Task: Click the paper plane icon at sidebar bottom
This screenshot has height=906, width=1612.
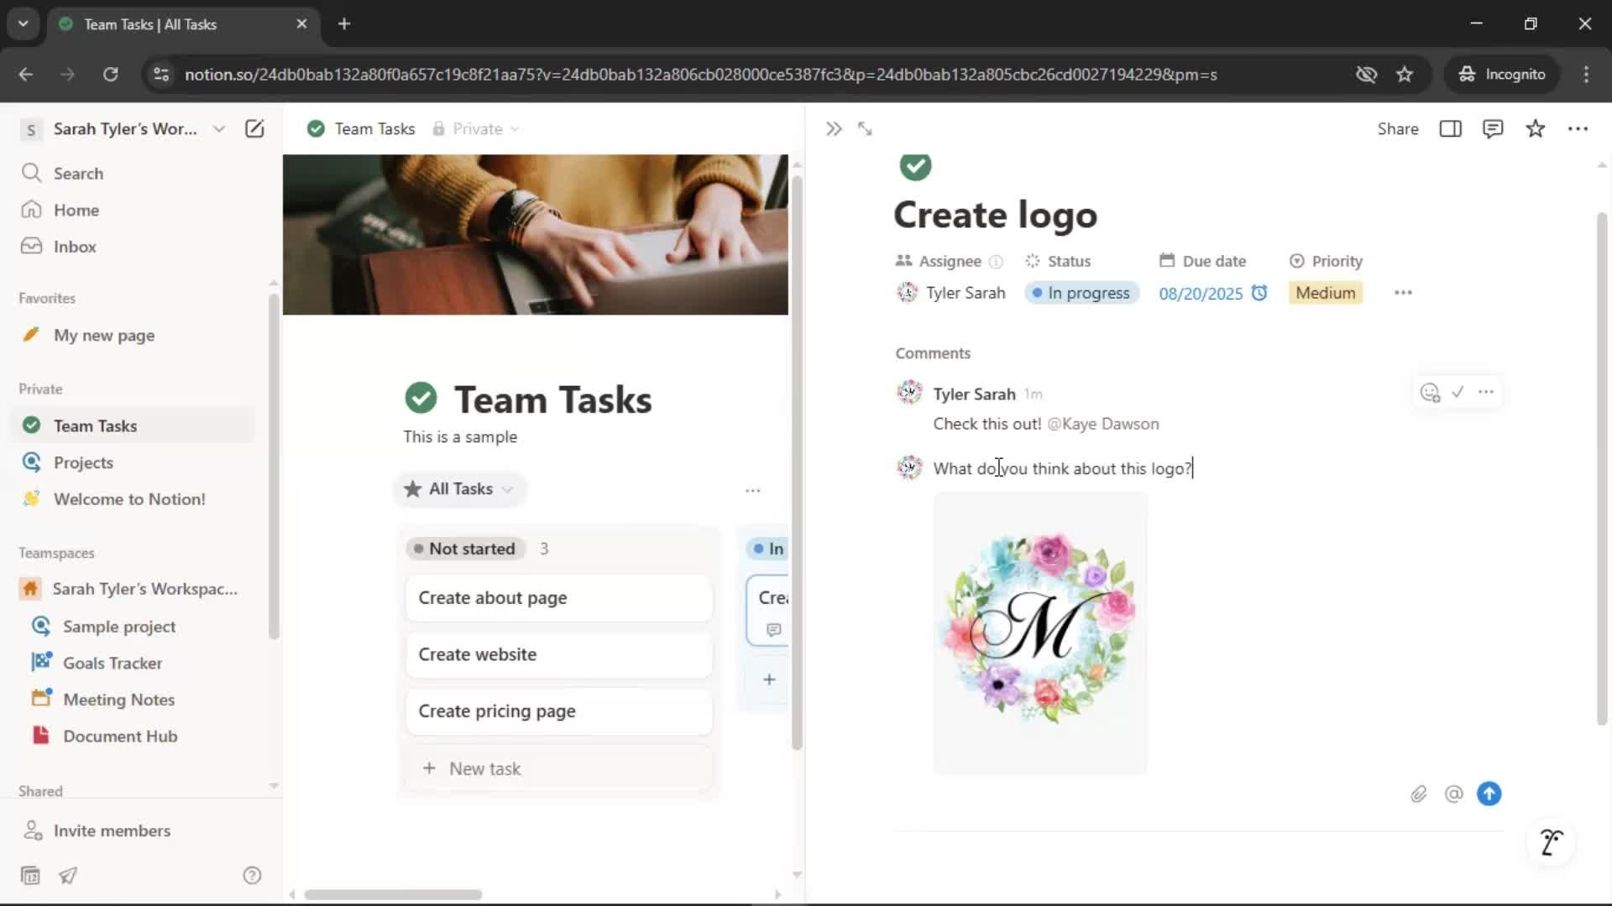Action: click(x=68, y=876)
